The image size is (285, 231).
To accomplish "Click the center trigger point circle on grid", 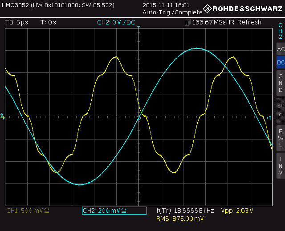I will [x=138, y=118].
